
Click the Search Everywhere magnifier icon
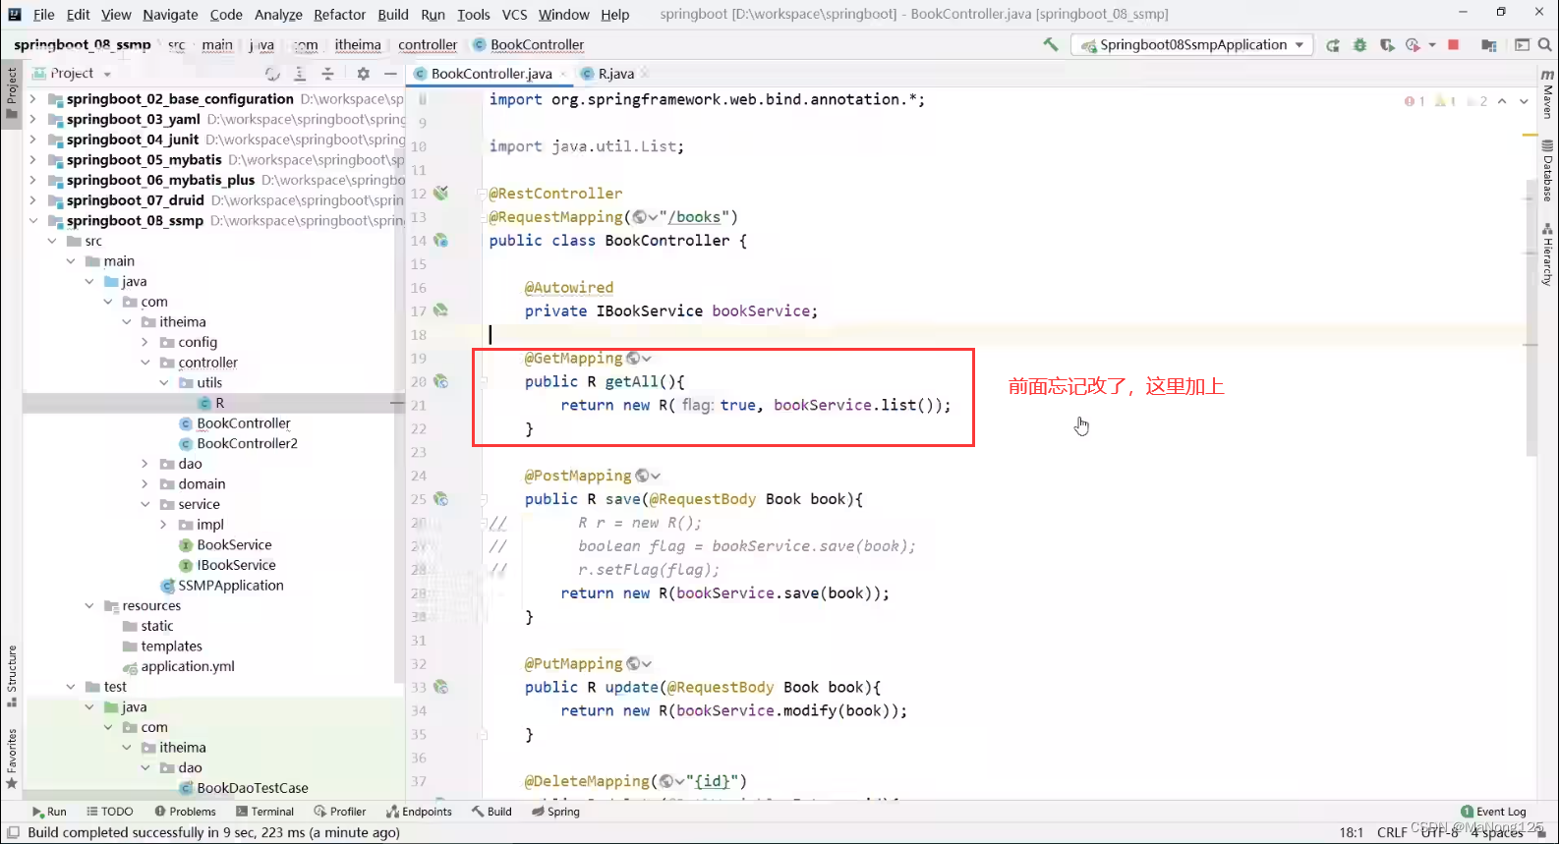[1545, 45]
